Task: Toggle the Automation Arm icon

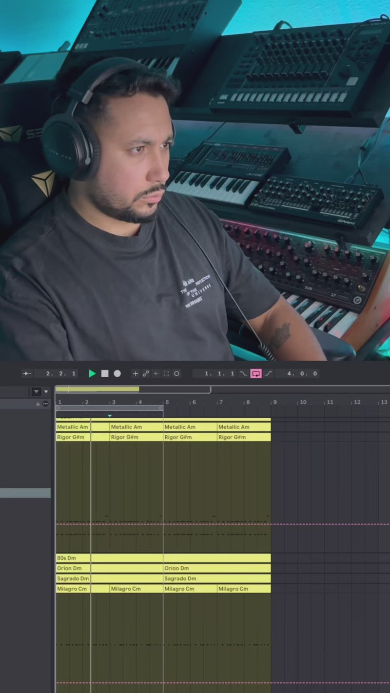Action: tap(146, 374)
